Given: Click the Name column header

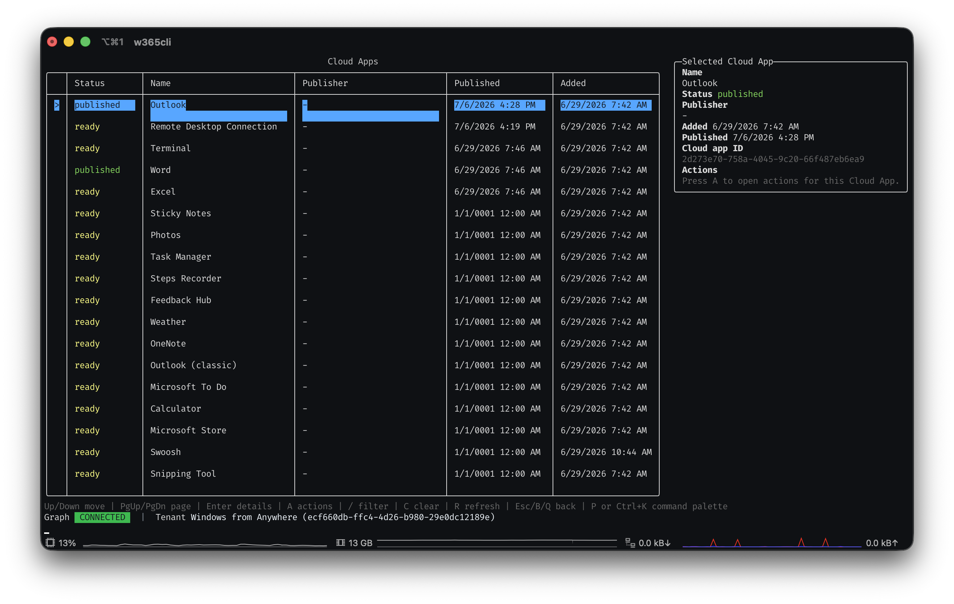Looking at the screenshot, I should point(161,83).
